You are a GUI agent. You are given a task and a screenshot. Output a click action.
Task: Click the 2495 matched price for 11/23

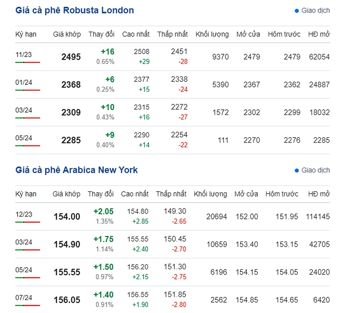click(x=71, y=57)
